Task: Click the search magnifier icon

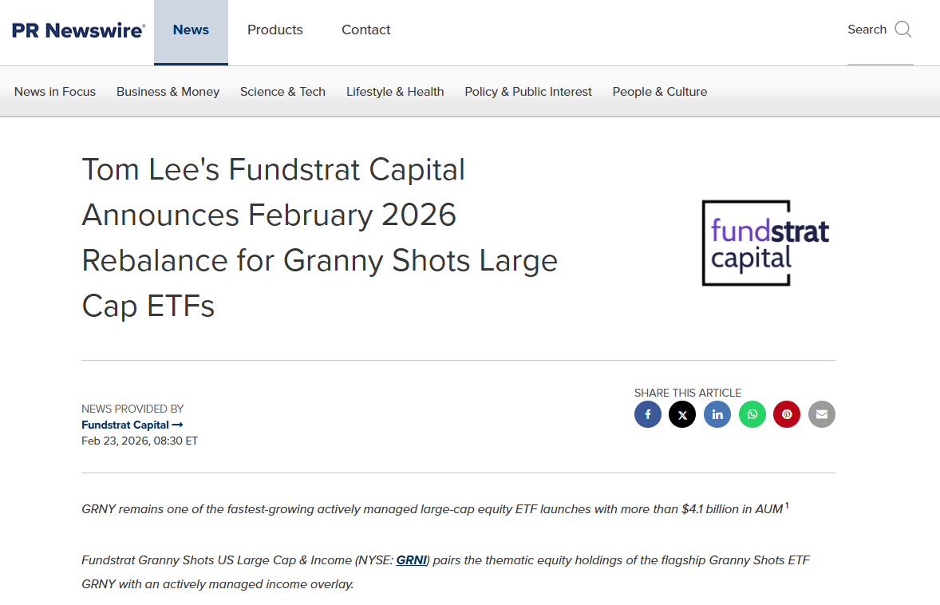Action: click(903, 30)
